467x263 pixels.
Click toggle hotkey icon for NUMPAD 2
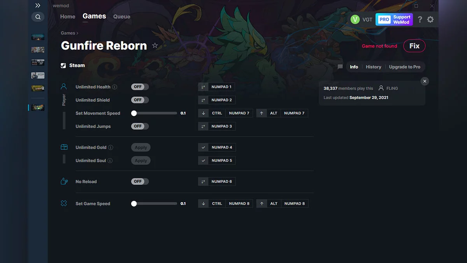click(x=203, y=100)
